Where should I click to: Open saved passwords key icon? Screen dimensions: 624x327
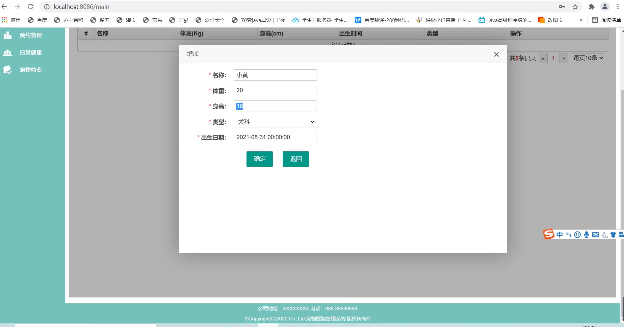point(562,7)
